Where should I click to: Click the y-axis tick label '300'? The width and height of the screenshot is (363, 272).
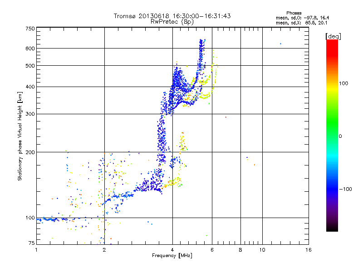[30, 114]
